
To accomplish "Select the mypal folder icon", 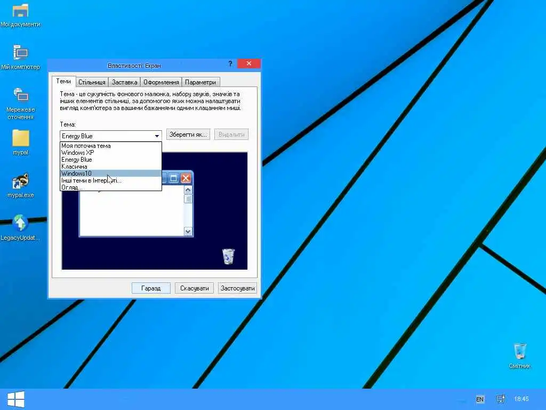I will 21,142.
